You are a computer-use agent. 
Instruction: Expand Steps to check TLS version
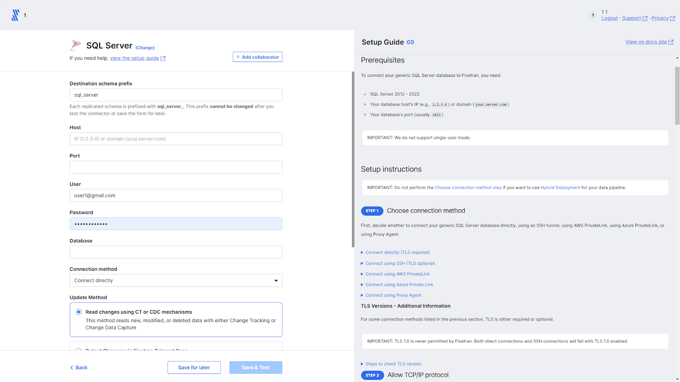[x=393, y=364]
